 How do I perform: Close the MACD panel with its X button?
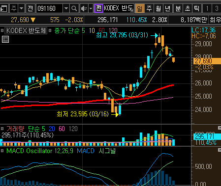click(x=220, y=150)
